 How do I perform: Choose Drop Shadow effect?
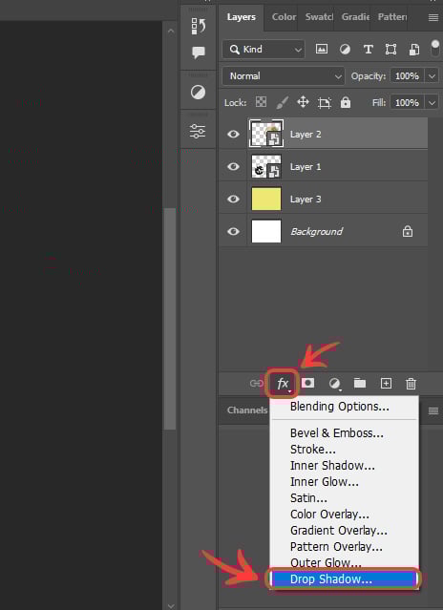click(345, 579)
